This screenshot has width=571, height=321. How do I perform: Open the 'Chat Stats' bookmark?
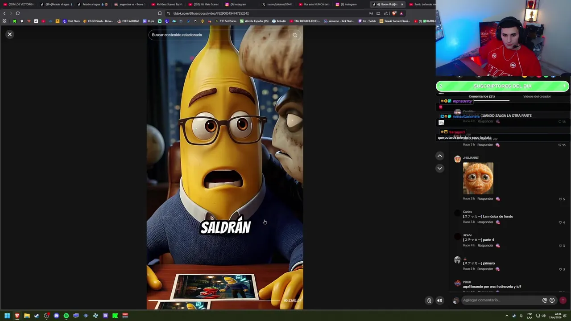[71, 21]
